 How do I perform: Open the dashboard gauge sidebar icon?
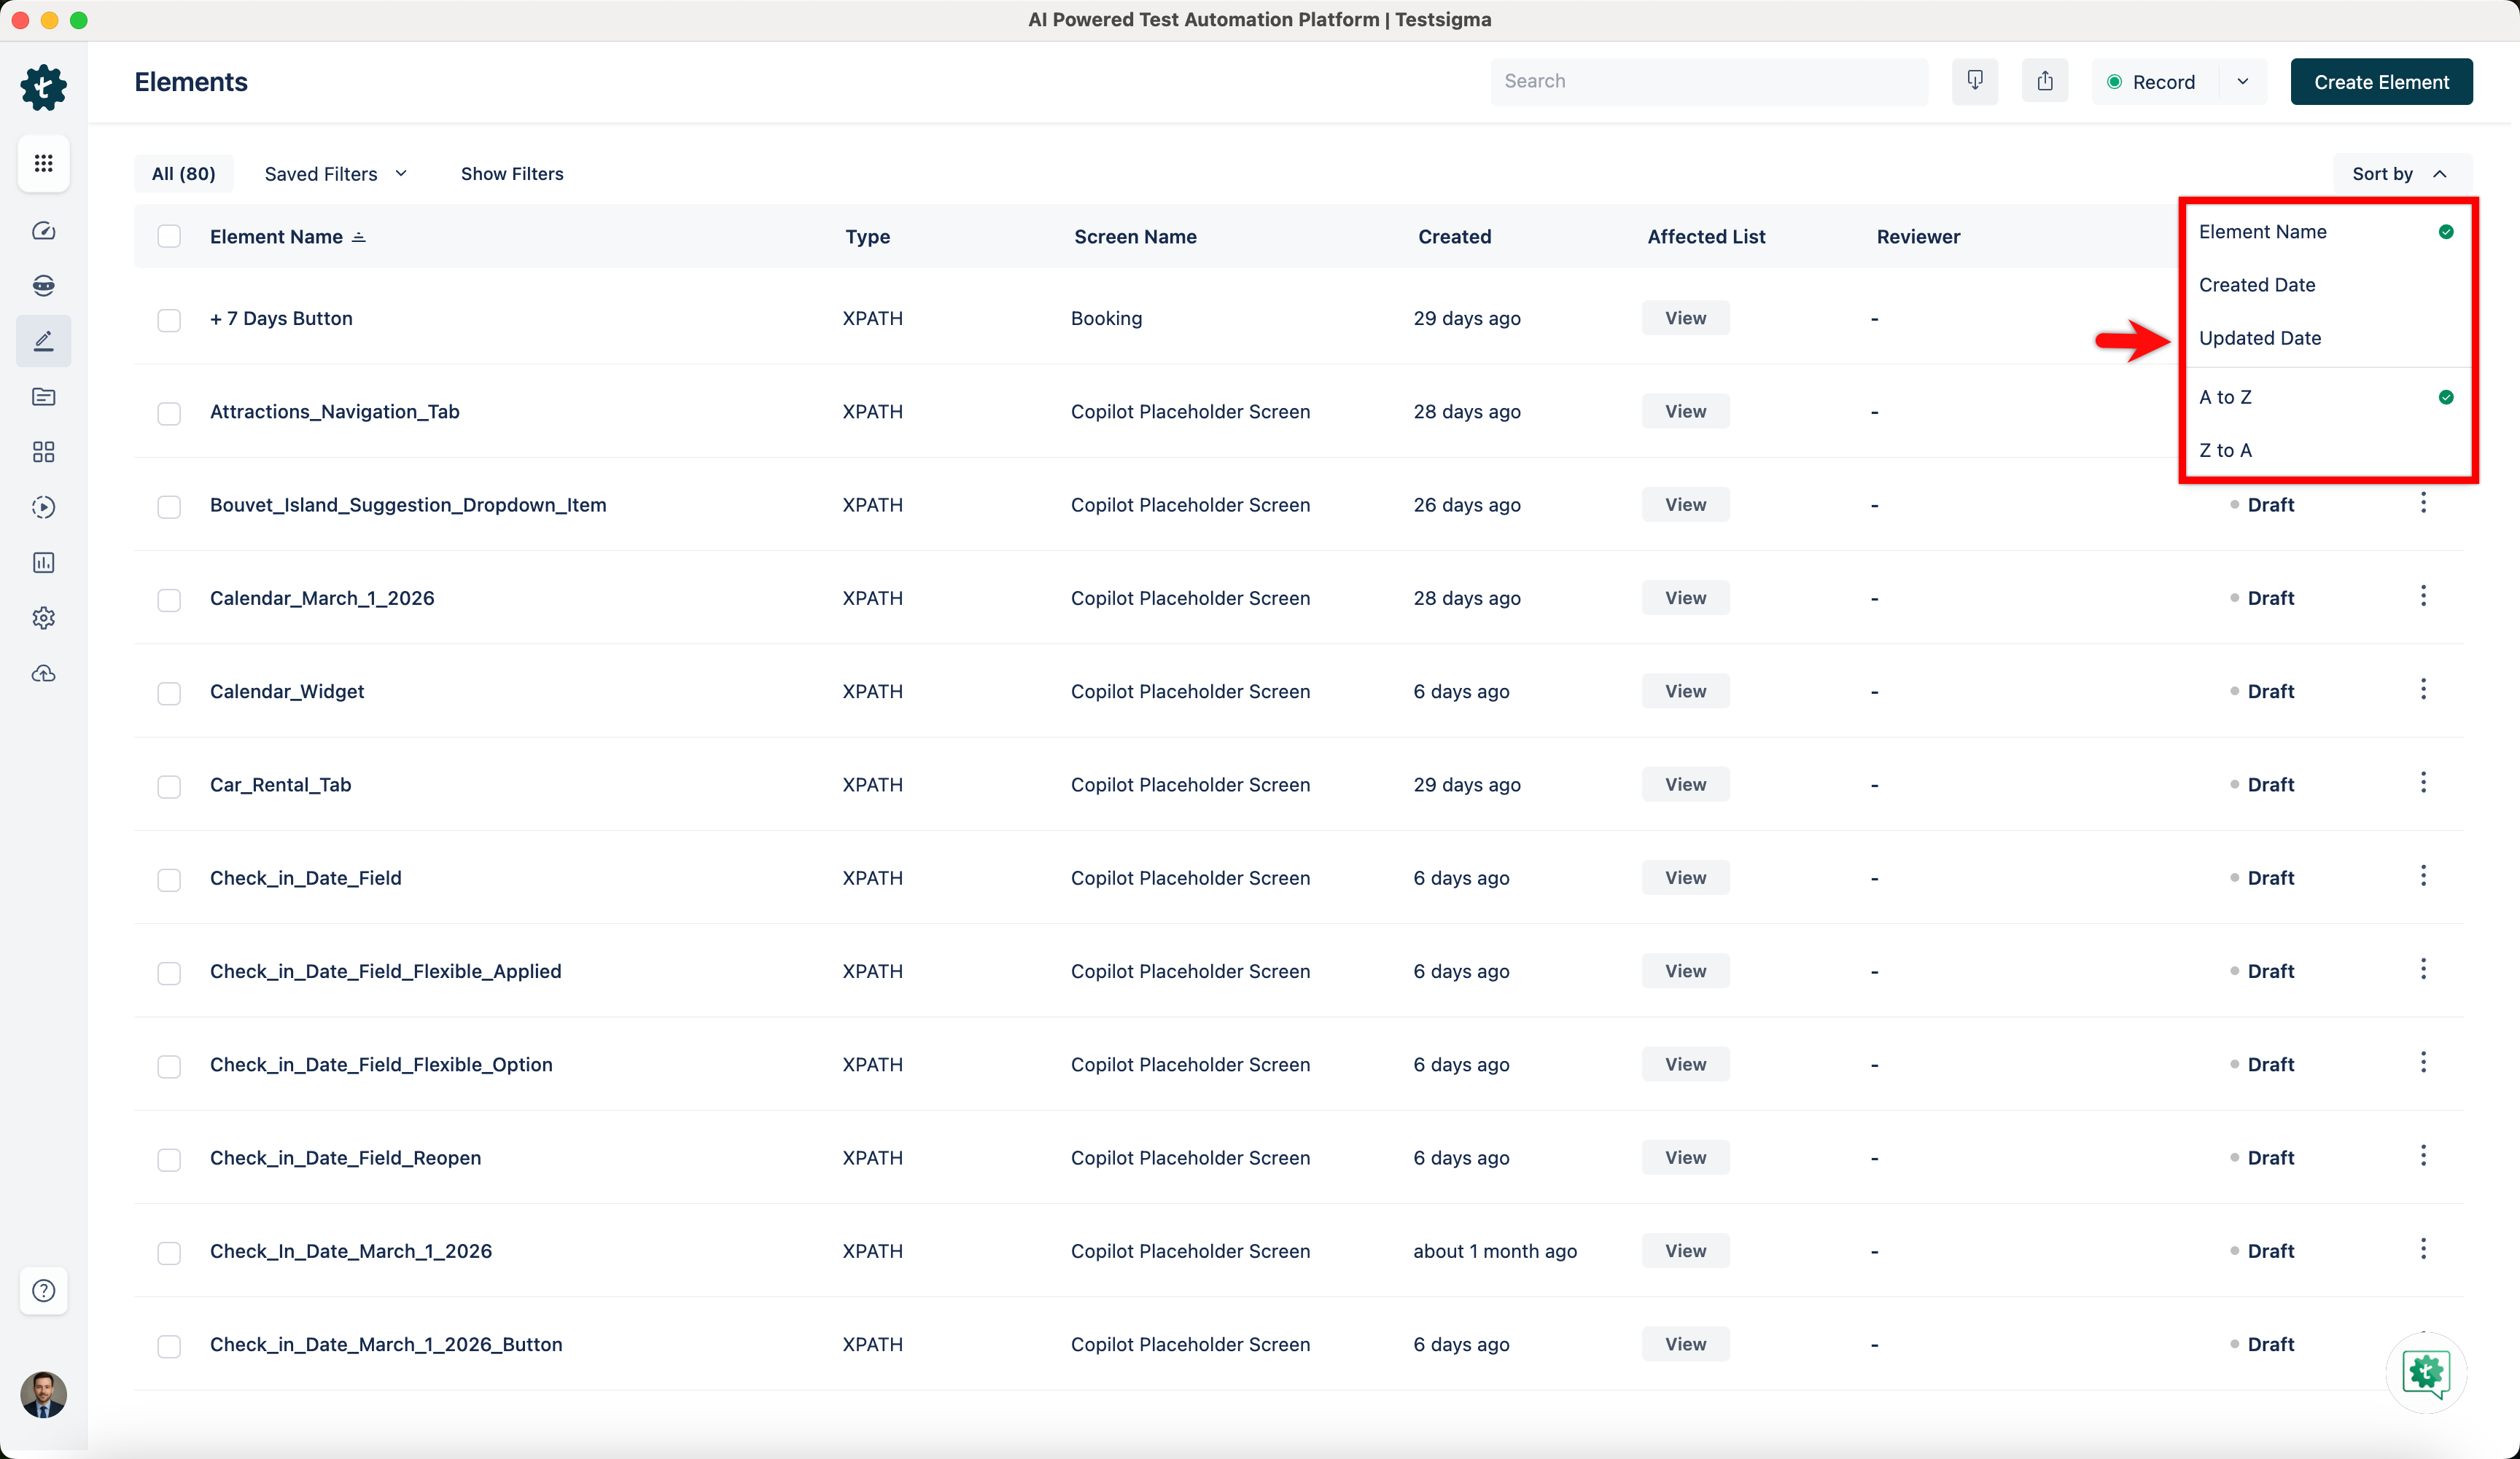coord(43,231)
